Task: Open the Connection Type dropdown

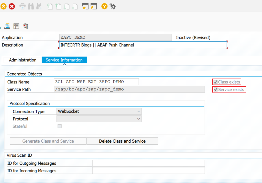Action: click(138, 111)
